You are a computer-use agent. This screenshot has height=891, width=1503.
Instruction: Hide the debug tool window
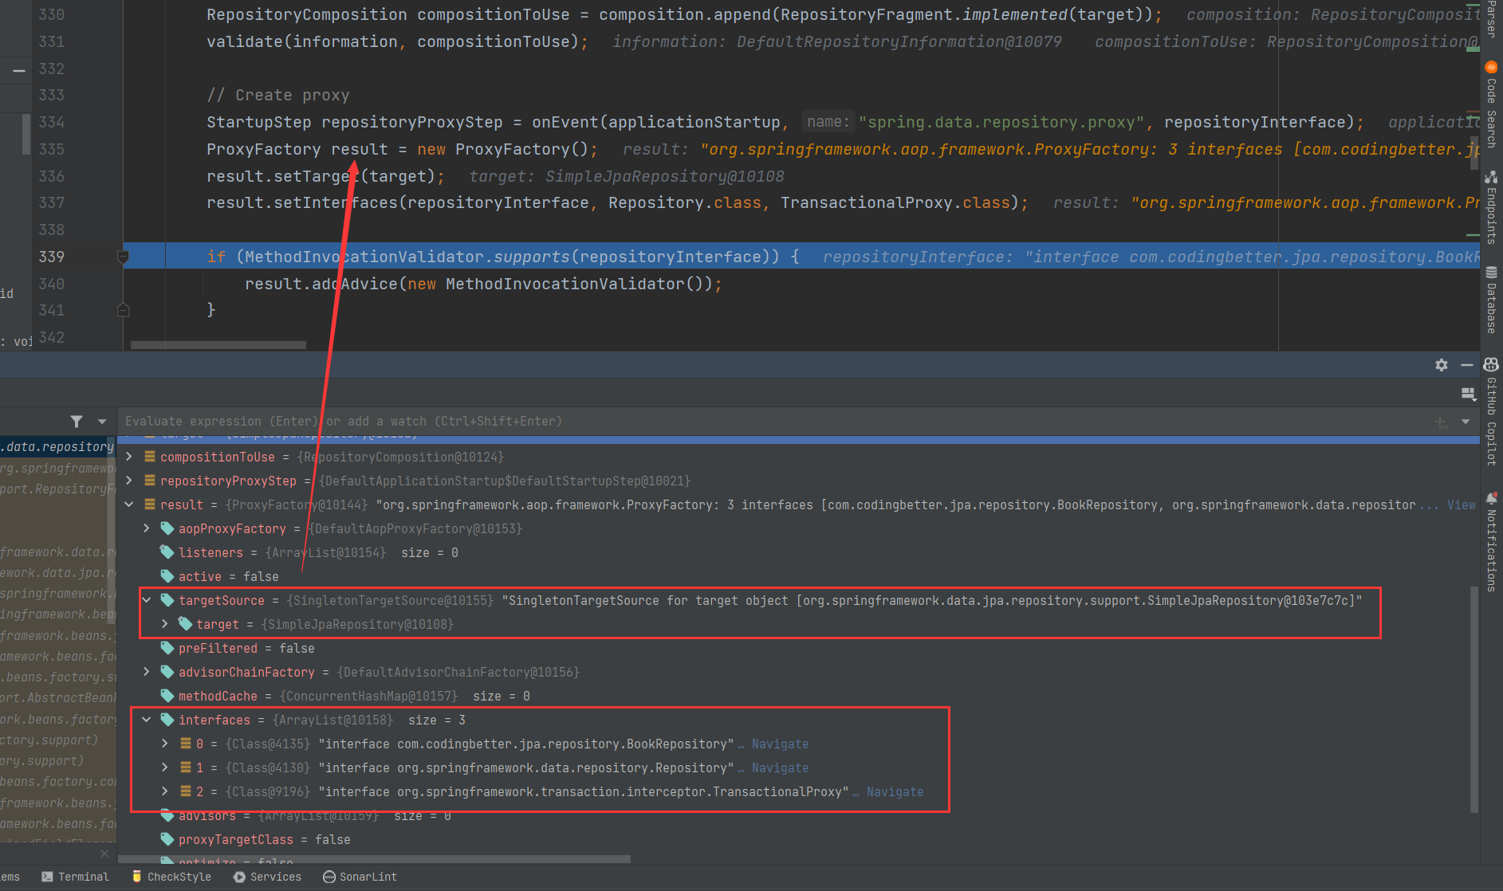click(1466, 365)
